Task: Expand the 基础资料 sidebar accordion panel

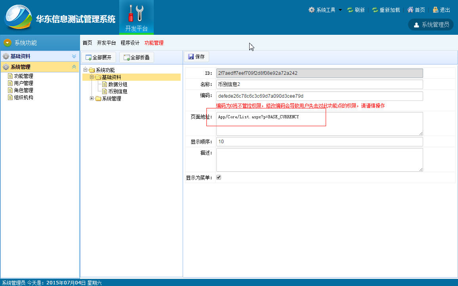Action: coord(74,56)
